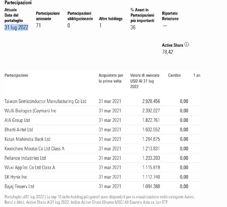The image size is (227, 207).
Task: Click the partially visible 1 an column header
Action: [x=197, y=75]
